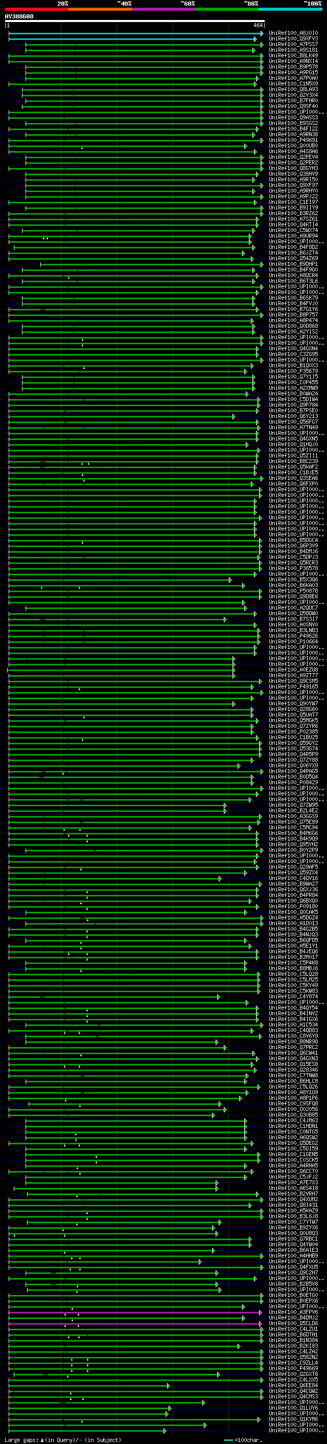Select hit label UniRef100_C5DIW4
The width and height of the screenshot is (327, 1444).
tap(293, 400)
